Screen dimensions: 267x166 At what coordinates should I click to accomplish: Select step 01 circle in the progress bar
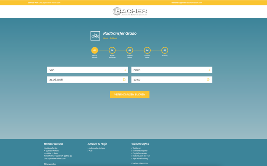[x=95, y=50]
